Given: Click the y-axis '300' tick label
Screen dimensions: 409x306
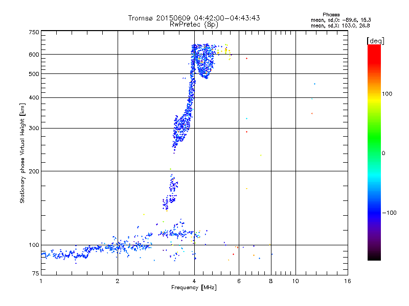Looking at the screenshot, I should coord(34,129).
